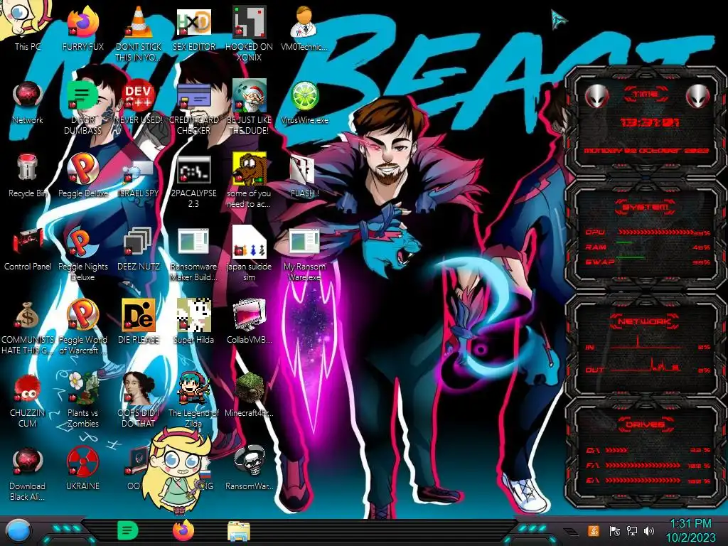Select the Peggle Deluxe shortcut
This screenshot has height=546, width=728.
[82, 176]
